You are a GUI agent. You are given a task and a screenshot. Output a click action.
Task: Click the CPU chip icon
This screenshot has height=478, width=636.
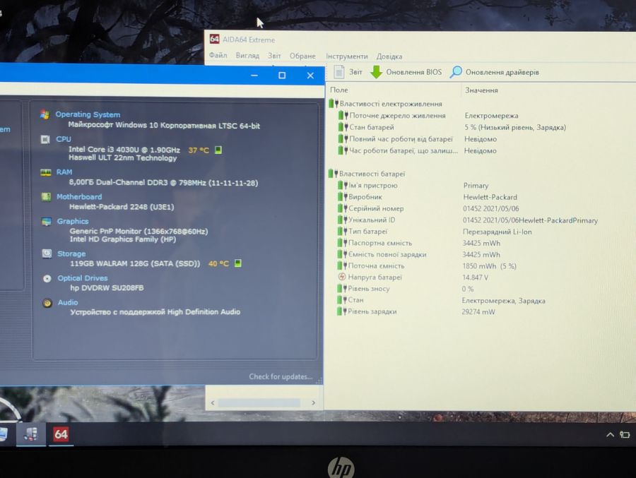(45, 140)
